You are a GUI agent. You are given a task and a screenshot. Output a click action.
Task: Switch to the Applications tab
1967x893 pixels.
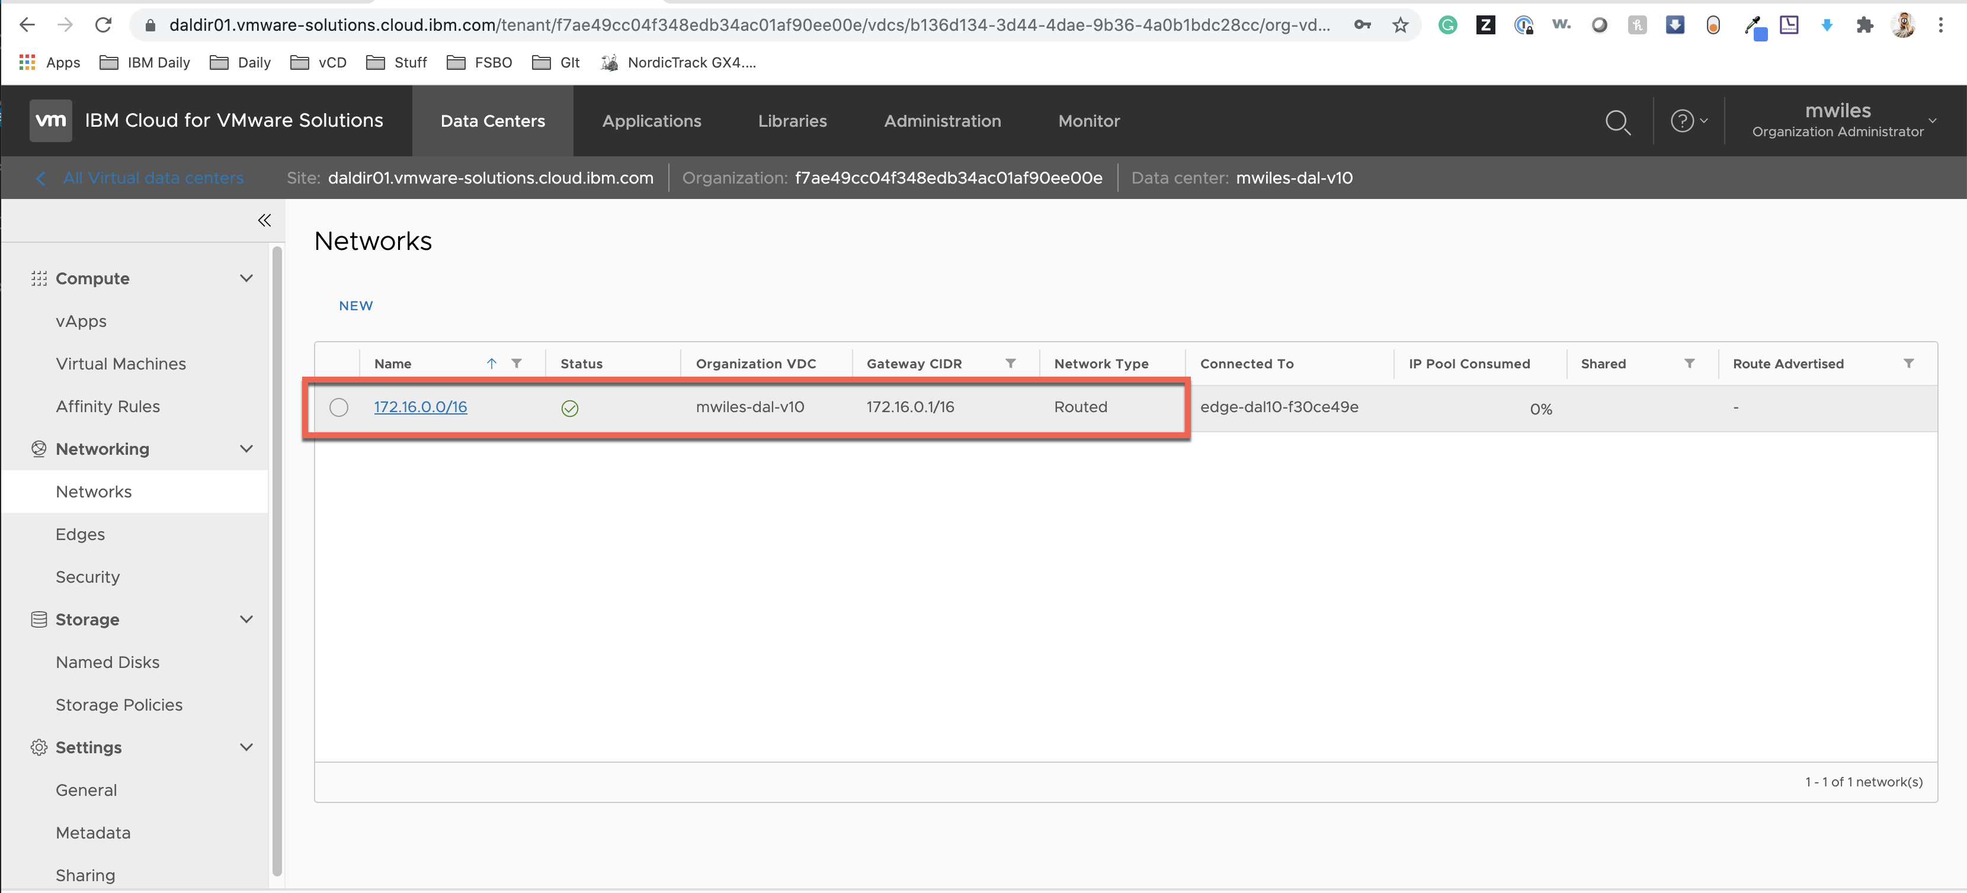pyautogui.click(x=651, y=121)
